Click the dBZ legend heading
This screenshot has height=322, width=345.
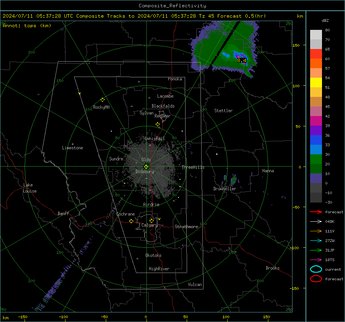[325, 20]
